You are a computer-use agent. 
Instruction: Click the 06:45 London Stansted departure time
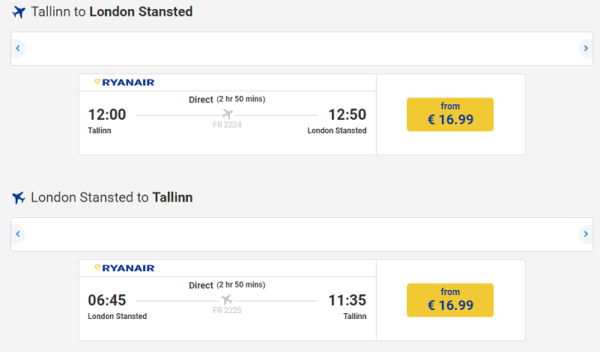(107, 300)
